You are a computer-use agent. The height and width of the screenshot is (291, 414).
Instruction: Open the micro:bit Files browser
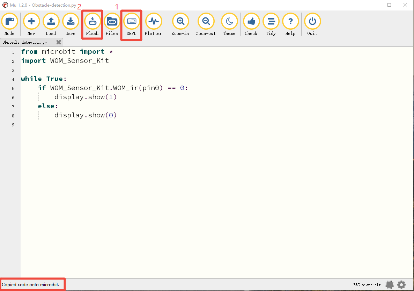pyautogui.click(x=112, y=24)
